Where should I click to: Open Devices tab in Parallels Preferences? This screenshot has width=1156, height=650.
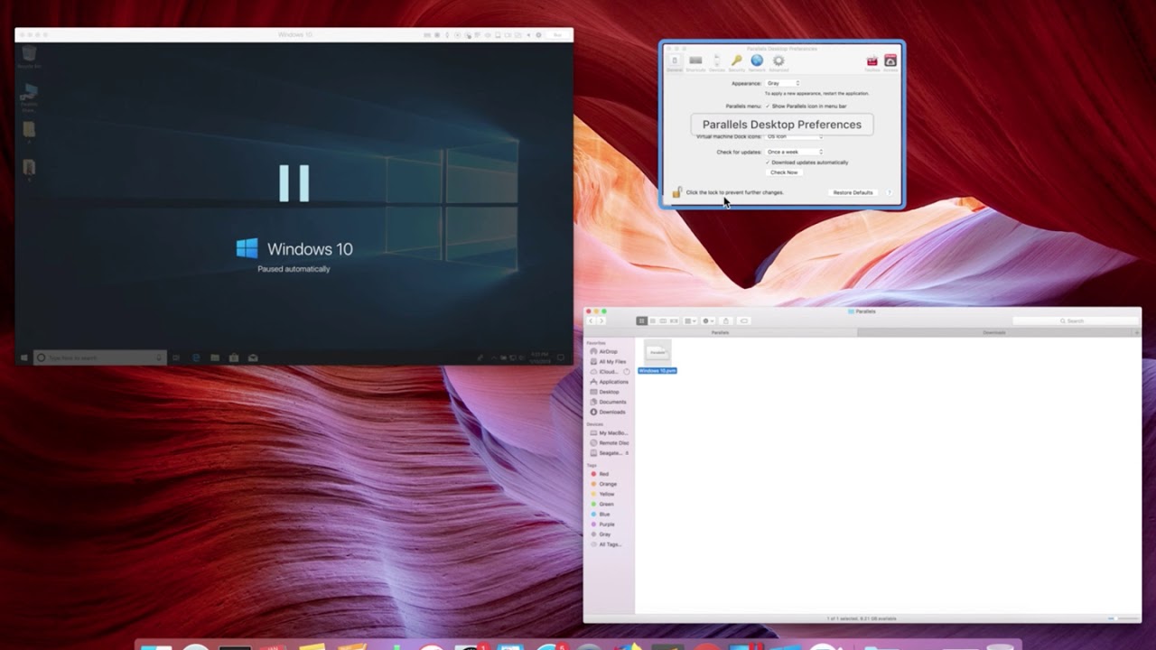pos(716,62)
